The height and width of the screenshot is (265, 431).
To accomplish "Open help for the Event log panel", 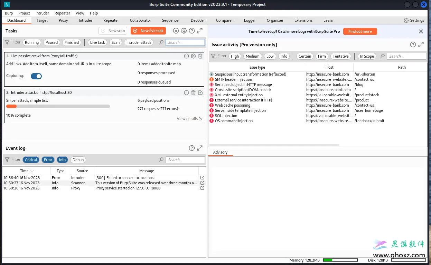I will [192, 148].
